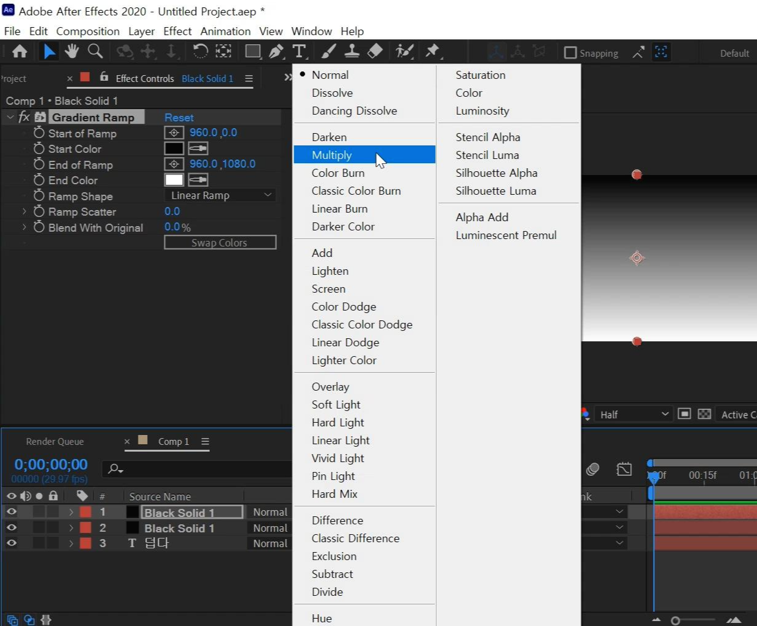Open layer 1 Normal blend mode dropdown
Image resolution: width=757 pixels, height=626 pixels.
click(x=269, y=512)
